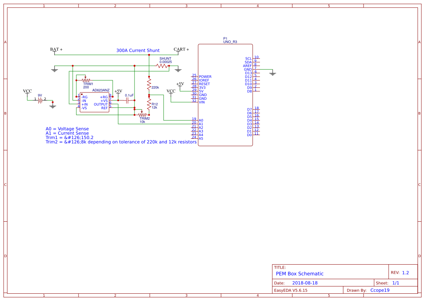This screenshot has width=425, height=301.
Task: Click the A0 pin label on UNO
Action: coord(201,120)
